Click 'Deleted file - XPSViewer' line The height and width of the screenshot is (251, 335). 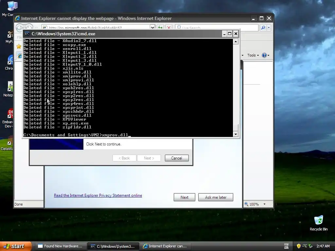(x=55, y=119)
